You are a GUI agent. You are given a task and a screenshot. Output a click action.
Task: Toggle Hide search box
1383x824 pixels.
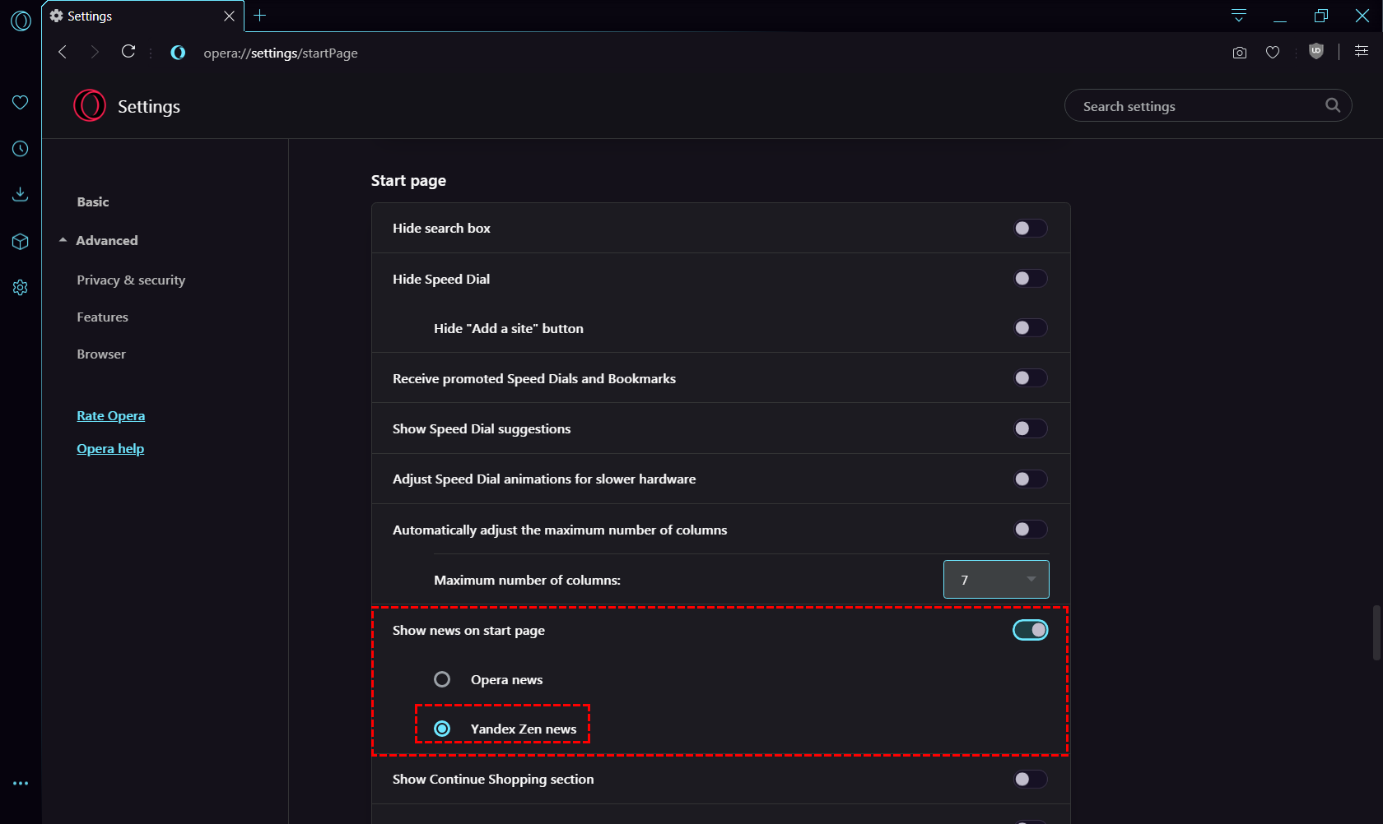(1030, 228)
